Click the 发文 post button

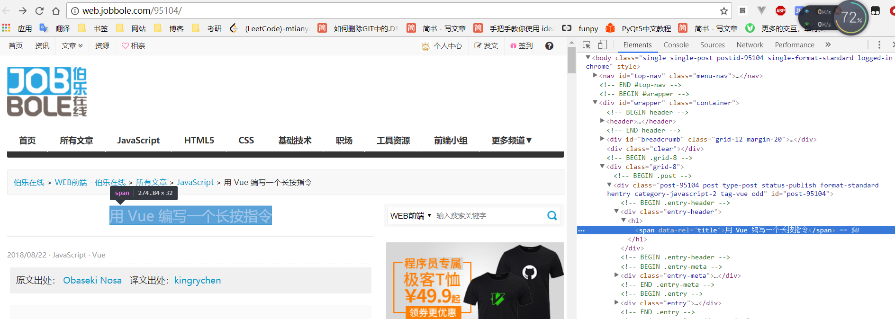tap(486, 46)
